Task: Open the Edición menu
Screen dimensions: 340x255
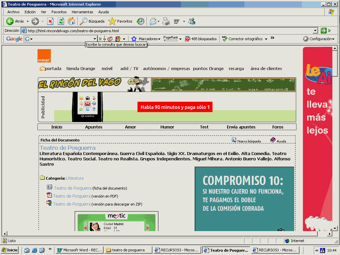Action: [x=30, y=12]
